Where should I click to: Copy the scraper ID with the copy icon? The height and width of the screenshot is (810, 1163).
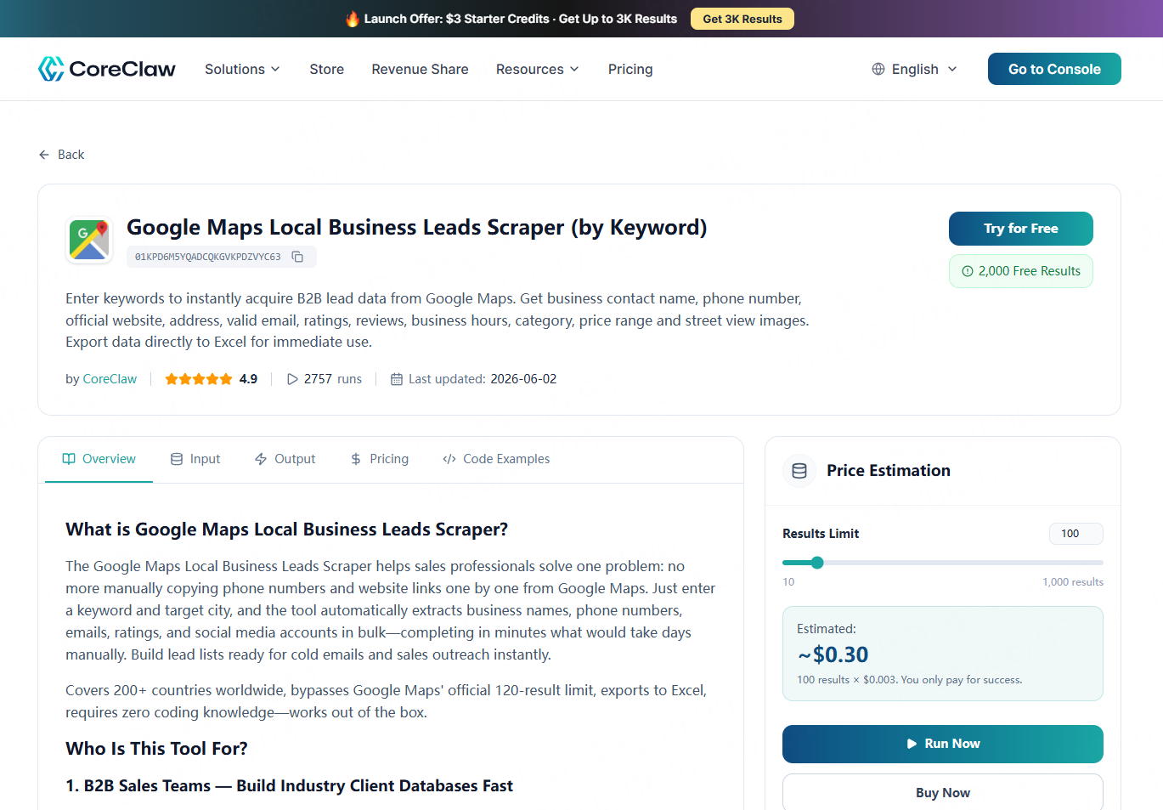(x=297, y=257)
